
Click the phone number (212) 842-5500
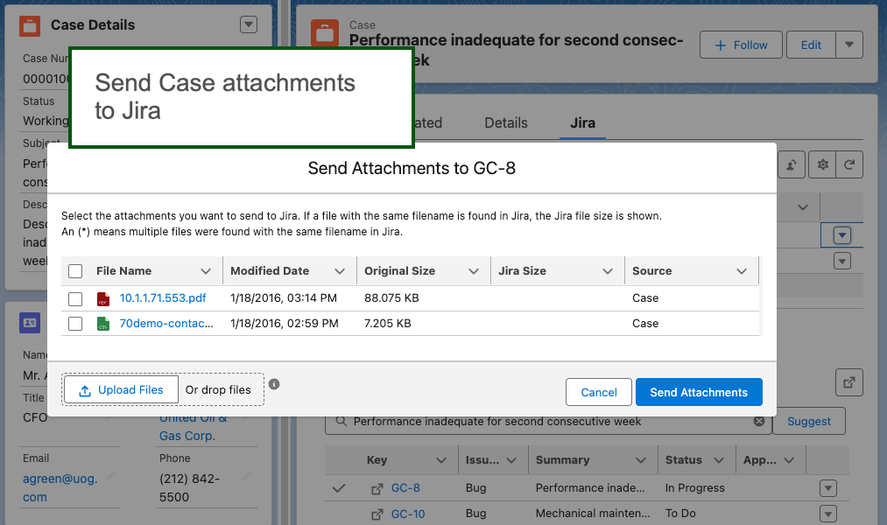pos(189,487)
